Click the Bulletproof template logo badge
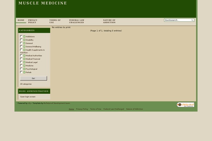Image resolution: width=212 pixels, height=141 pixels. [185, 105]
